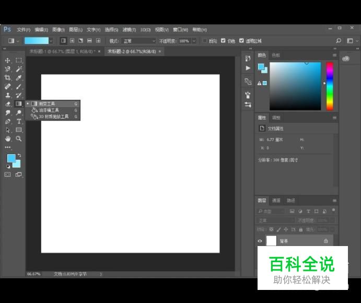Hide the Background layer via eye icon

pyautogui.click(x=260, y=241)
